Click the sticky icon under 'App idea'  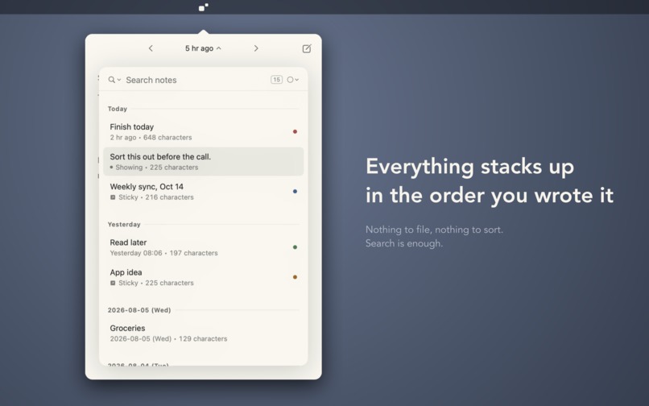113,283
